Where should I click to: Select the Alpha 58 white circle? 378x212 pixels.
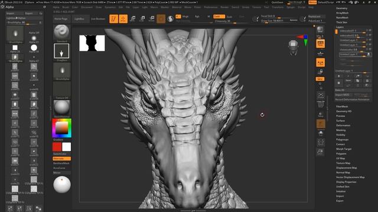pyautogui.click(x=34, y=48)
